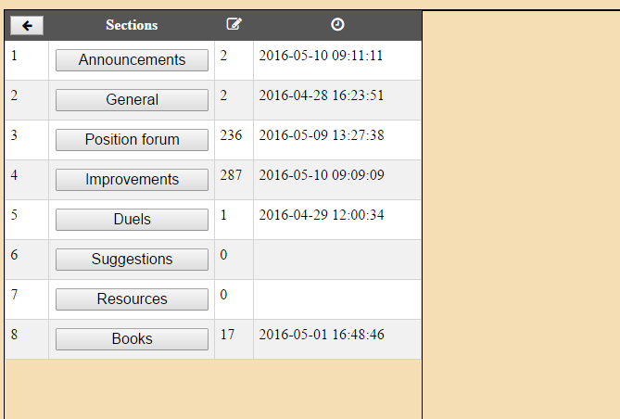Click the Sections column header
Viewport: 620px width, 419px height.
[132, 25]
